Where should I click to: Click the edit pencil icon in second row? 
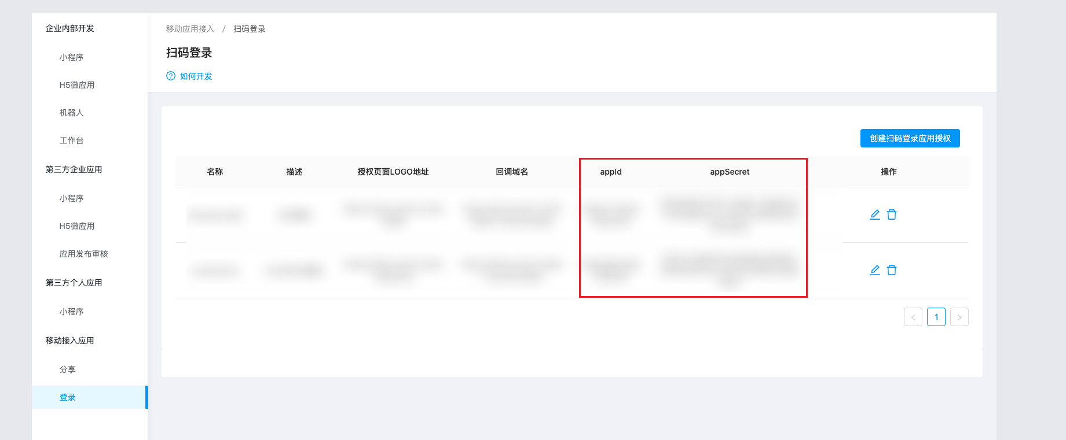pos(874,270)
